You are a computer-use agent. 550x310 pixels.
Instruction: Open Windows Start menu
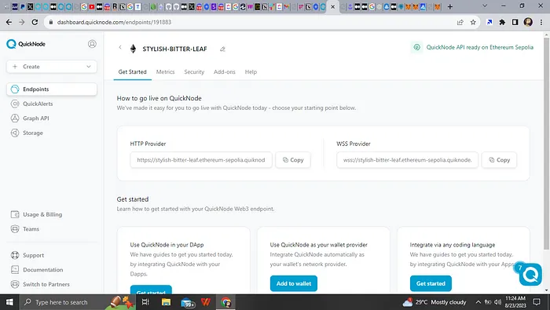9,302
